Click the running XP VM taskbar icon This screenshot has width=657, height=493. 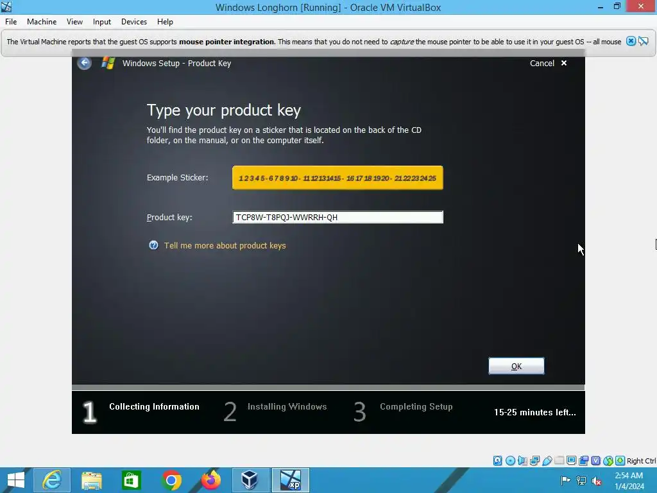291,480
